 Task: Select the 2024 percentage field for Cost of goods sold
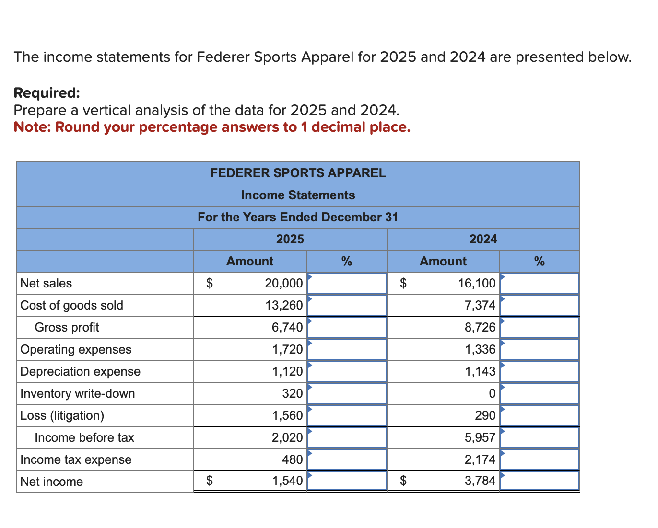click(539, 305)
